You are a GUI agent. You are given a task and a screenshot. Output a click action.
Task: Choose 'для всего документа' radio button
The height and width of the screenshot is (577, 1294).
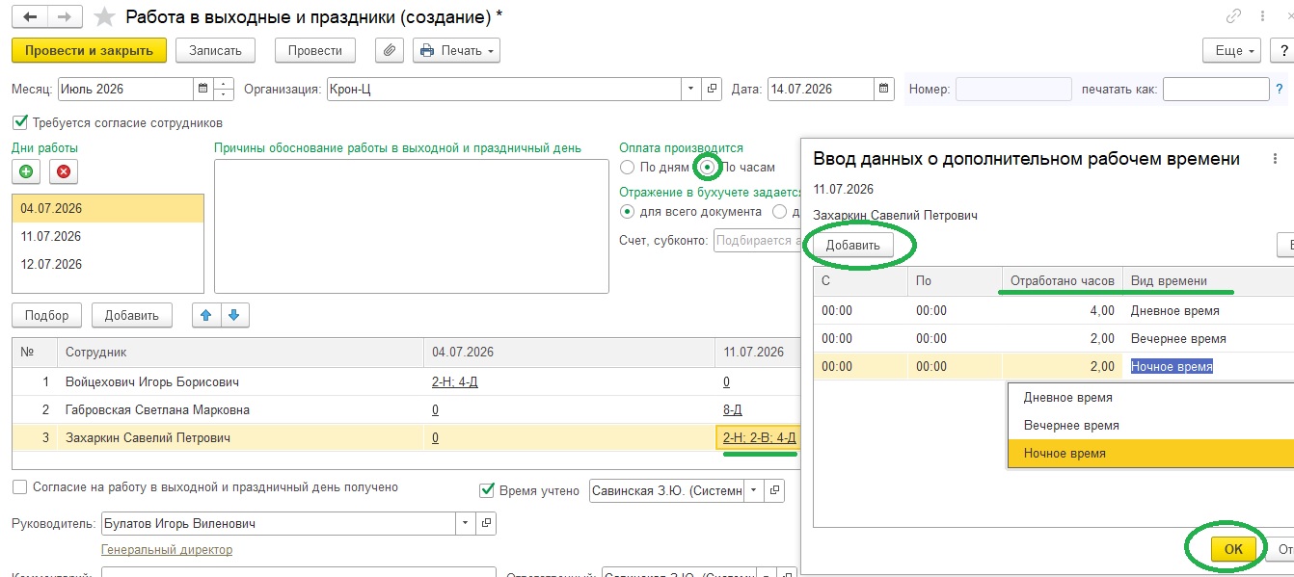coord(628,211)
